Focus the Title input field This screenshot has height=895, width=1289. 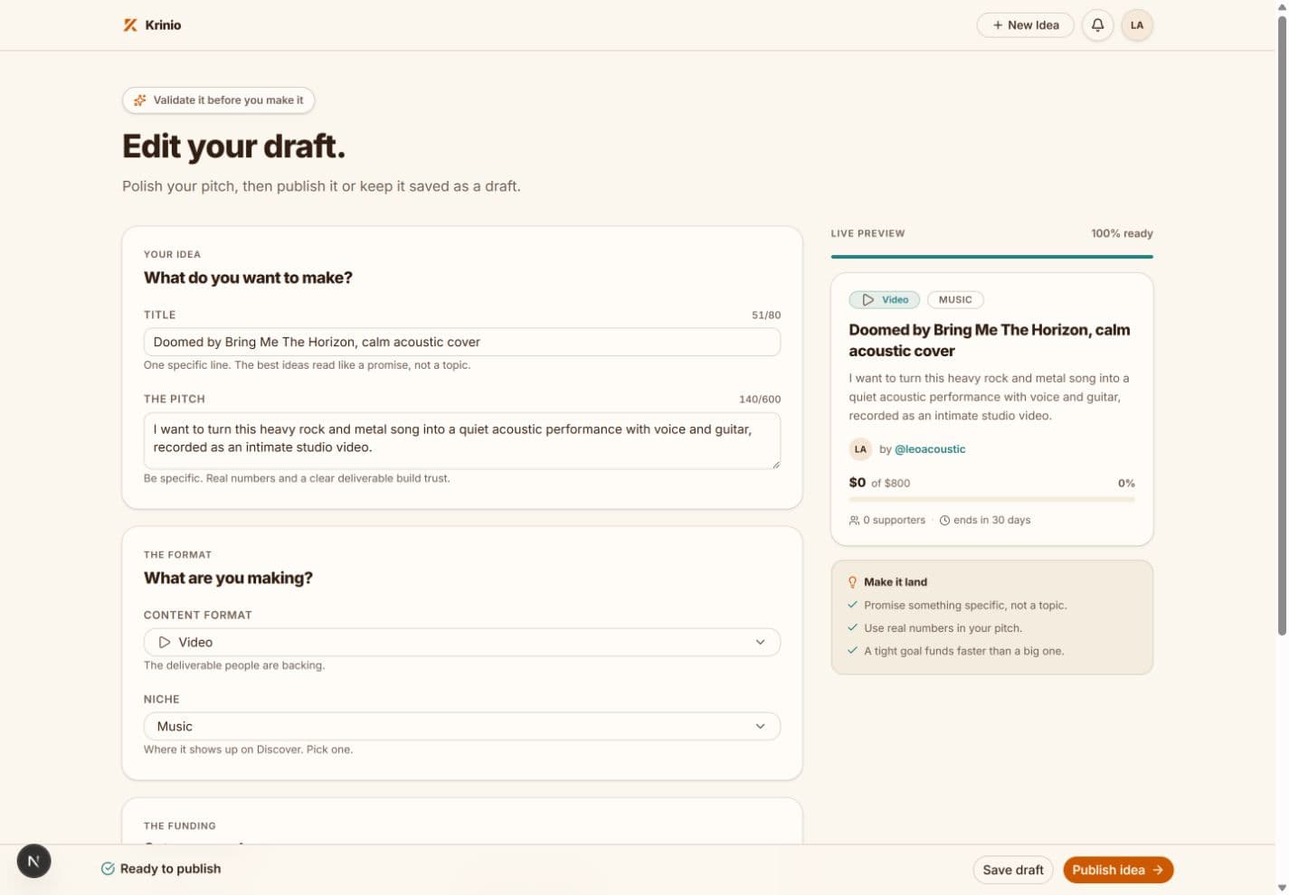point(462,343)
